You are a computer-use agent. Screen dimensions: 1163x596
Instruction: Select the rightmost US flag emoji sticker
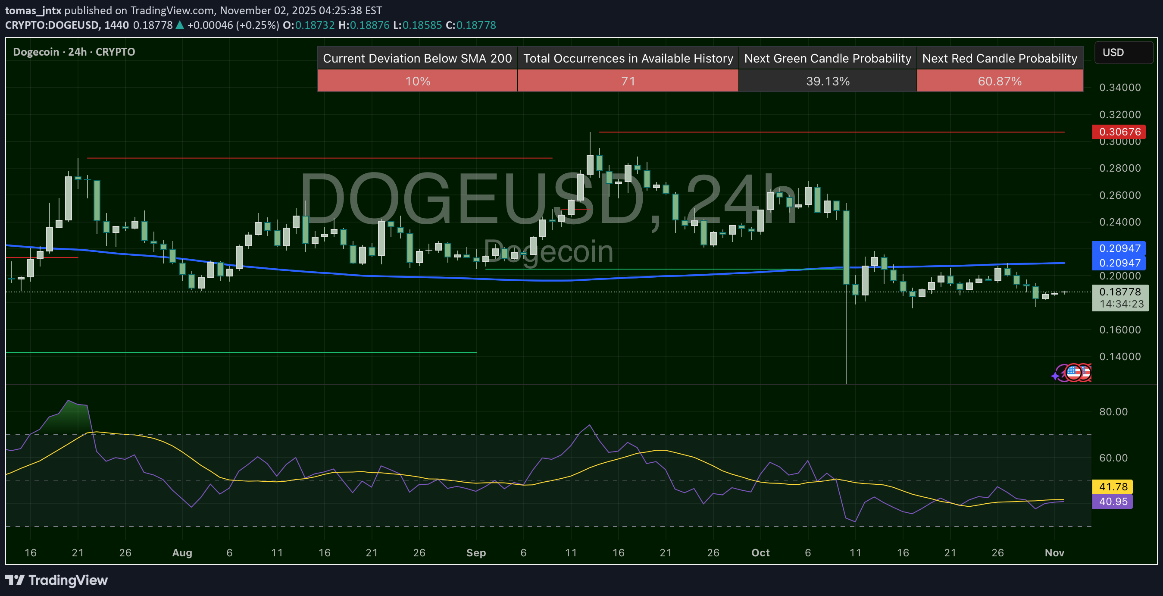[x=1085, y=373]
